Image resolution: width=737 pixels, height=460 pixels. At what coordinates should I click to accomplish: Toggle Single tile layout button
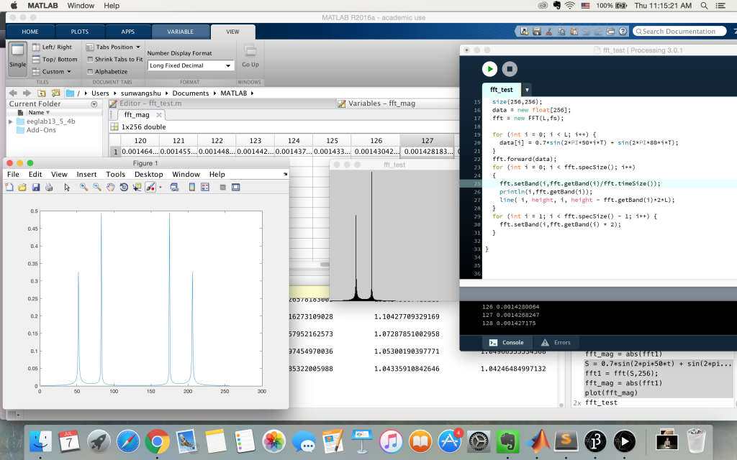17,59
